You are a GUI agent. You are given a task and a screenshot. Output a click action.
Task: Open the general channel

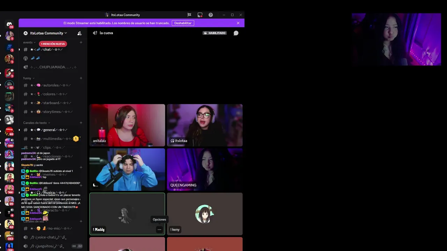pyautogui.click(x=52, y=130)
